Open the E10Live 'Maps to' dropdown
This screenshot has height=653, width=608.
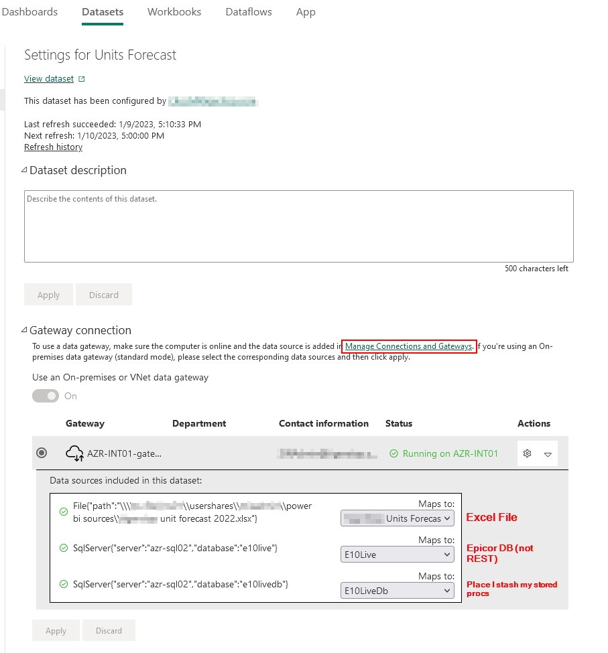(x=398, y=554)
